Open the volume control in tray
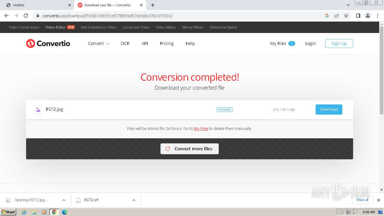Image resolution: width=384 pixels, height=216 pixels. point(341,212)
